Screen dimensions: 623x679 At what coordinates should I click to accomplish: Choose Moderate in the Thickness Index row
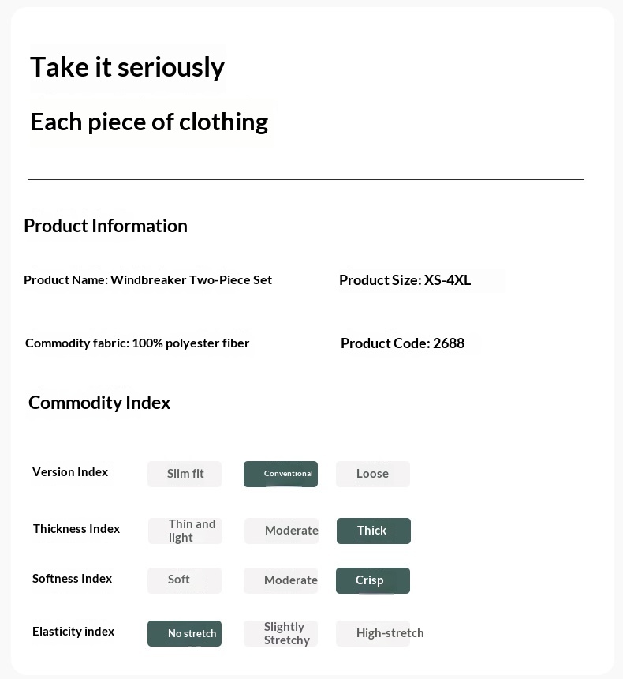pyautogui.click(x=282, y=531)
